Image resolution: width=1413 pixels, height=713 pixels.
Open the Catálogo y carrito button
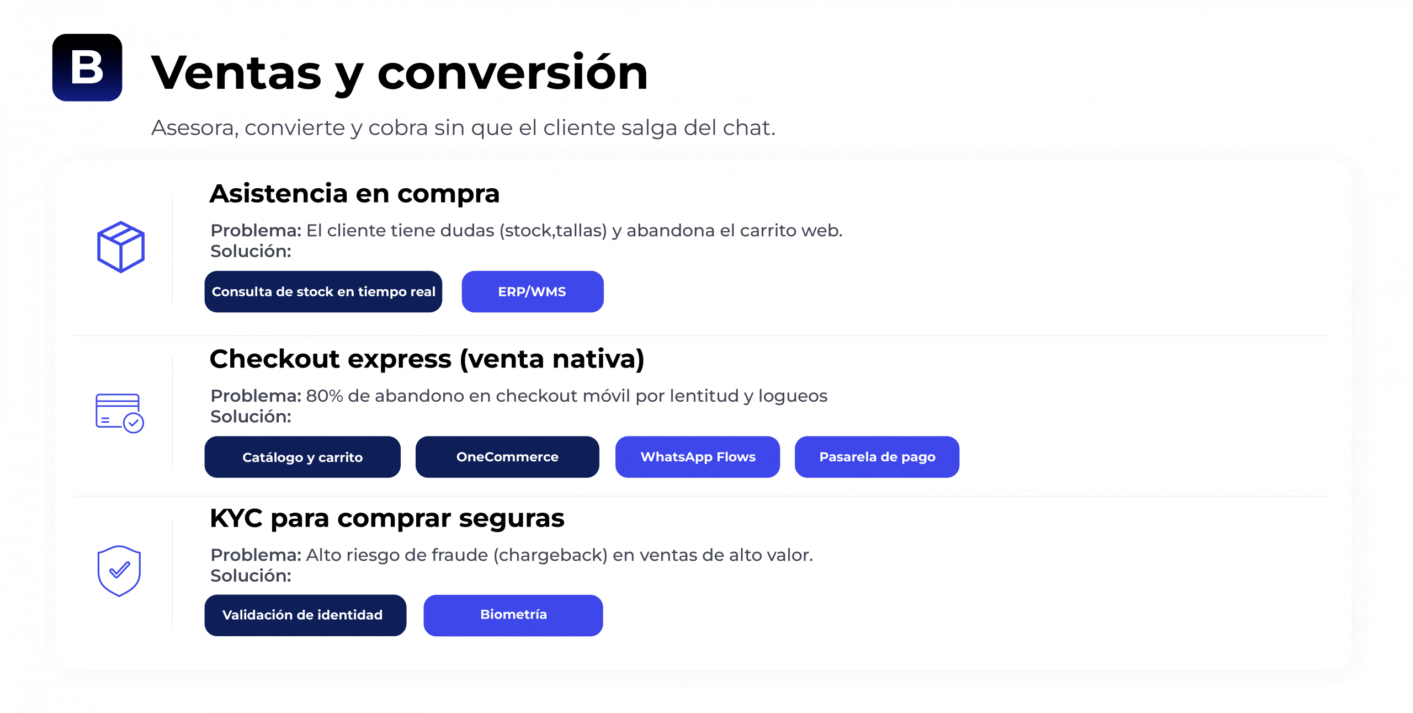tap(302, 457)
